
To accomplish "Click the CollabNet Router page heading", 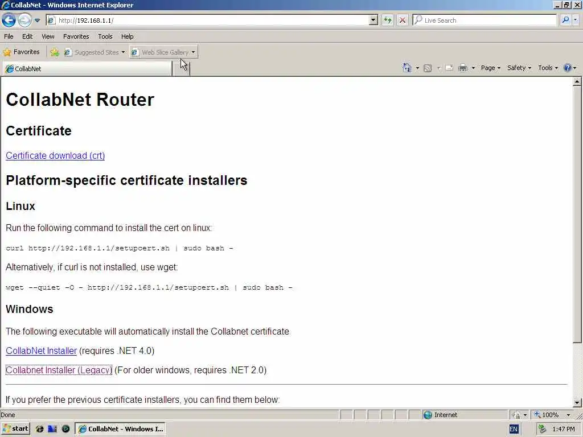I will [80, 100].
